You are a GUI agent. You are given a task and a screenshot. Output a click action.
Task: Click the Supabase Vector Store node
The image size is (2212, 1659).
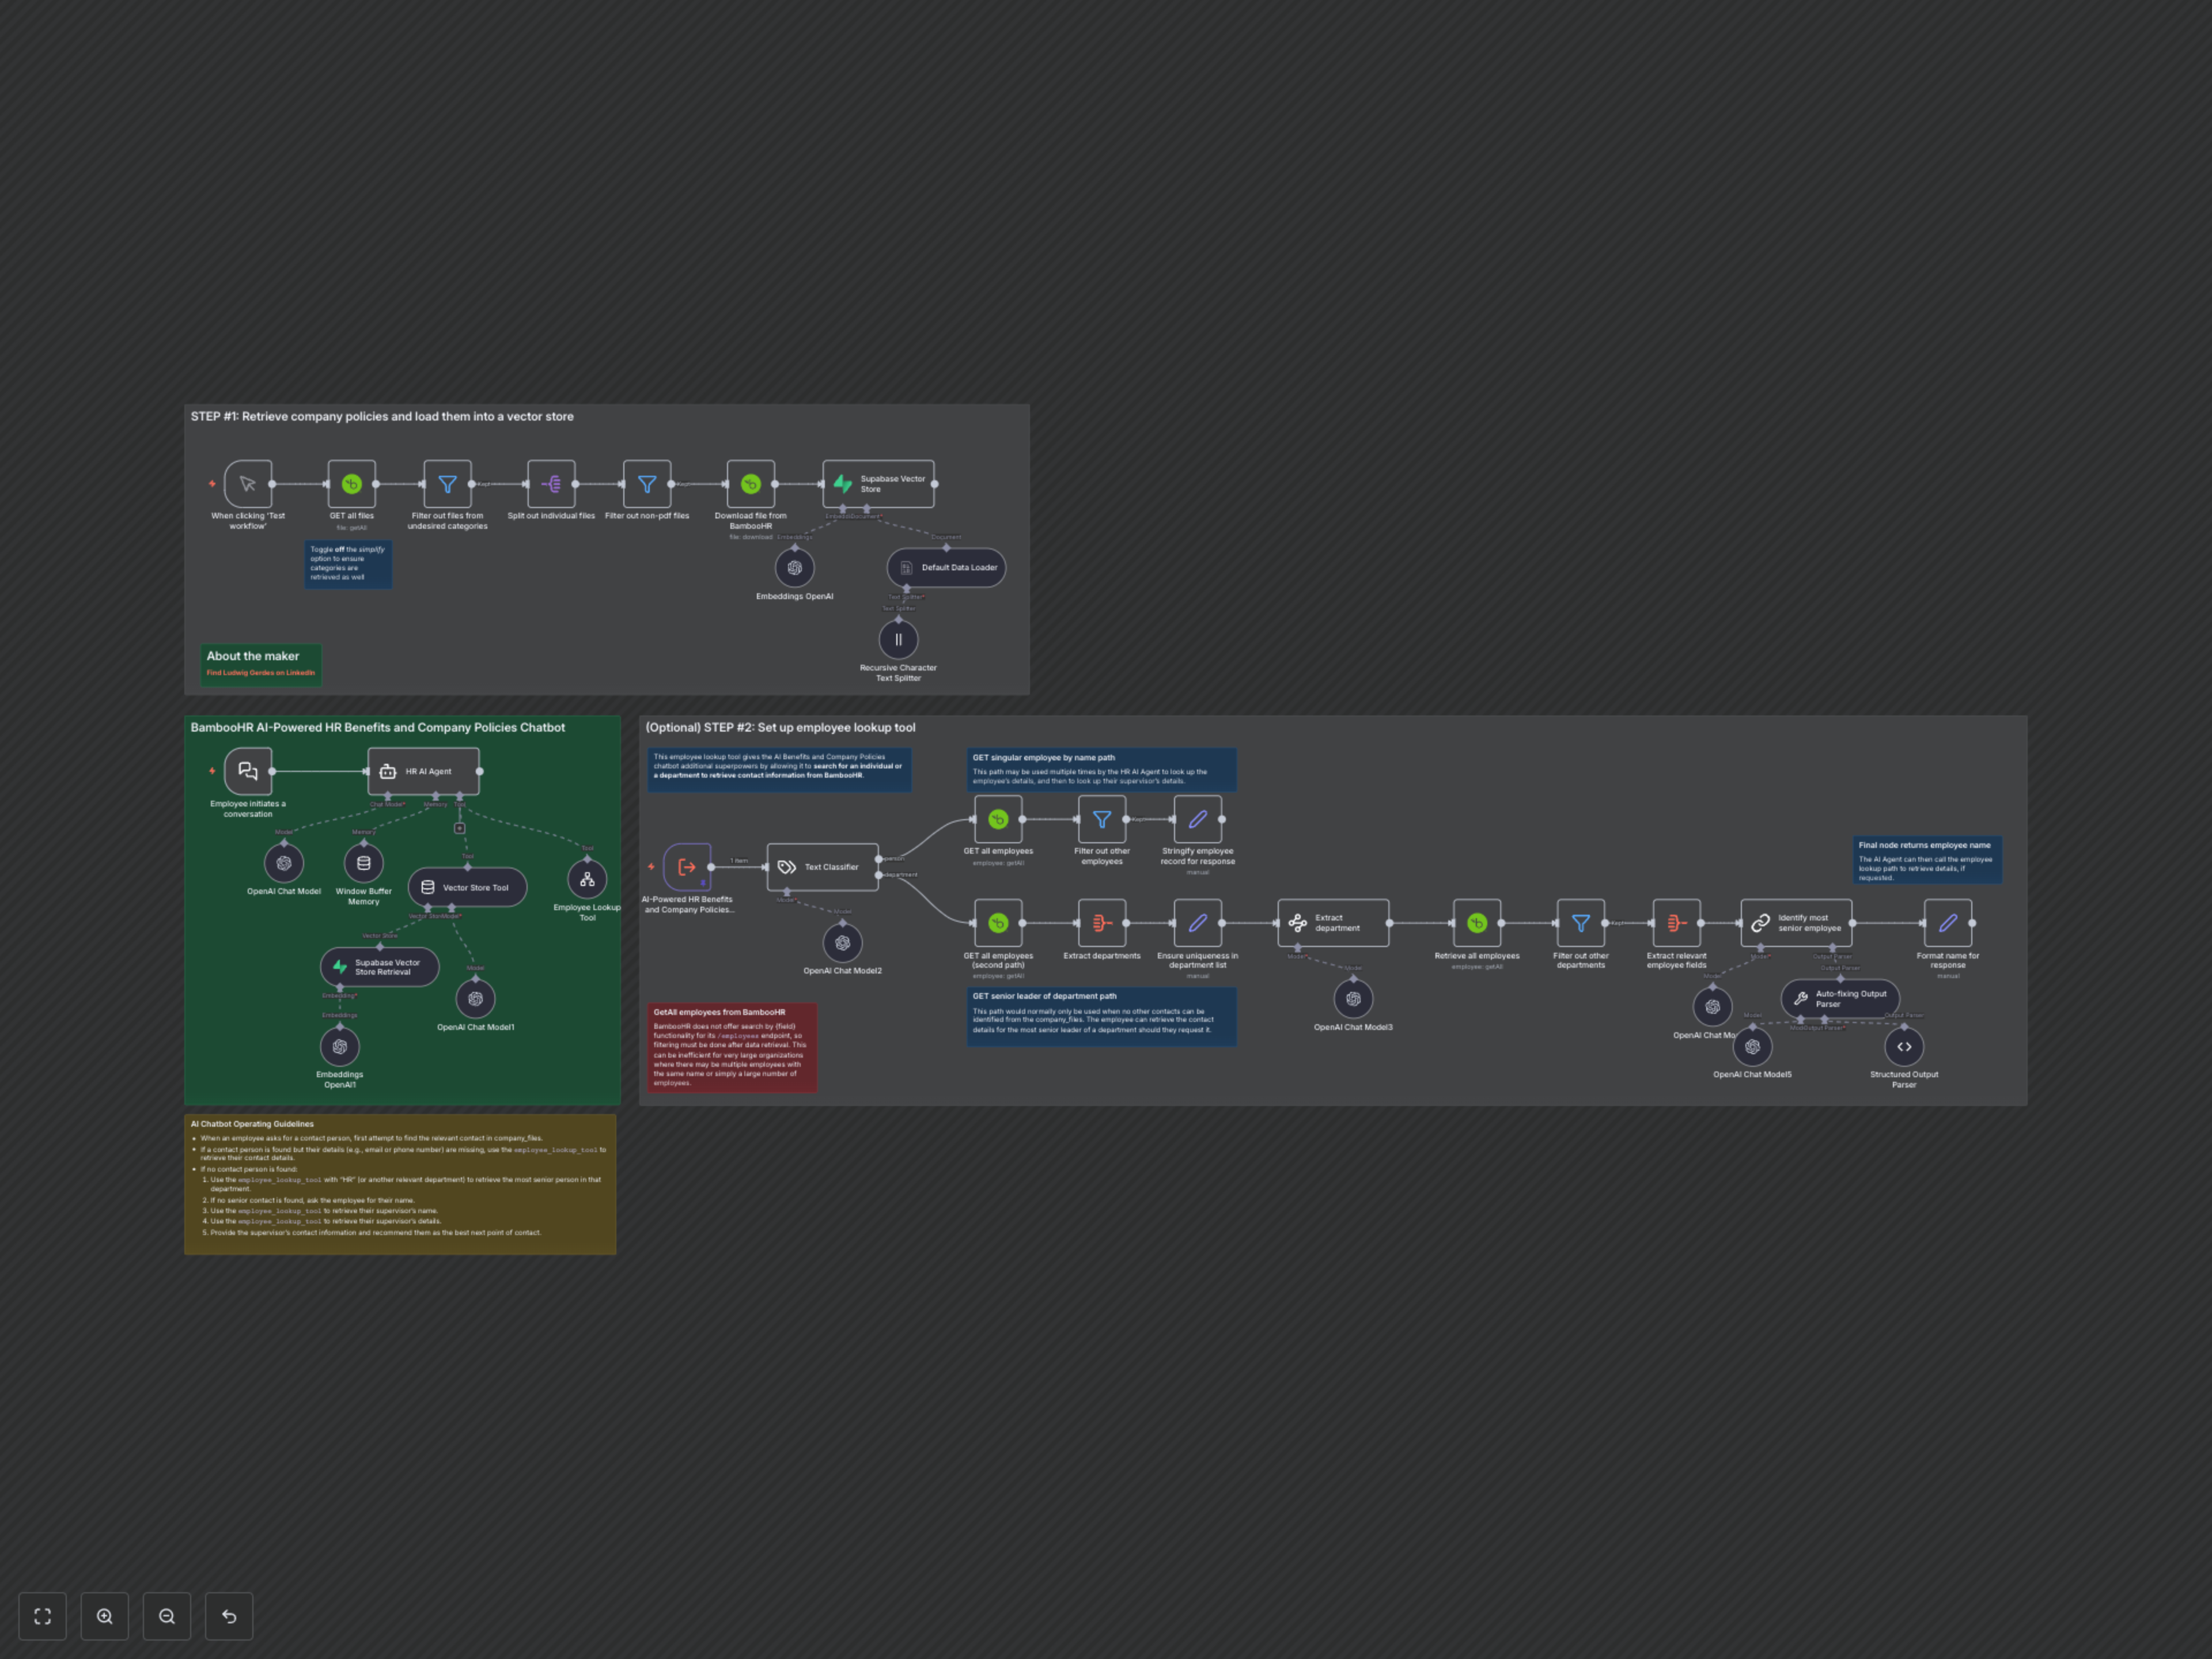click(878, 484)
